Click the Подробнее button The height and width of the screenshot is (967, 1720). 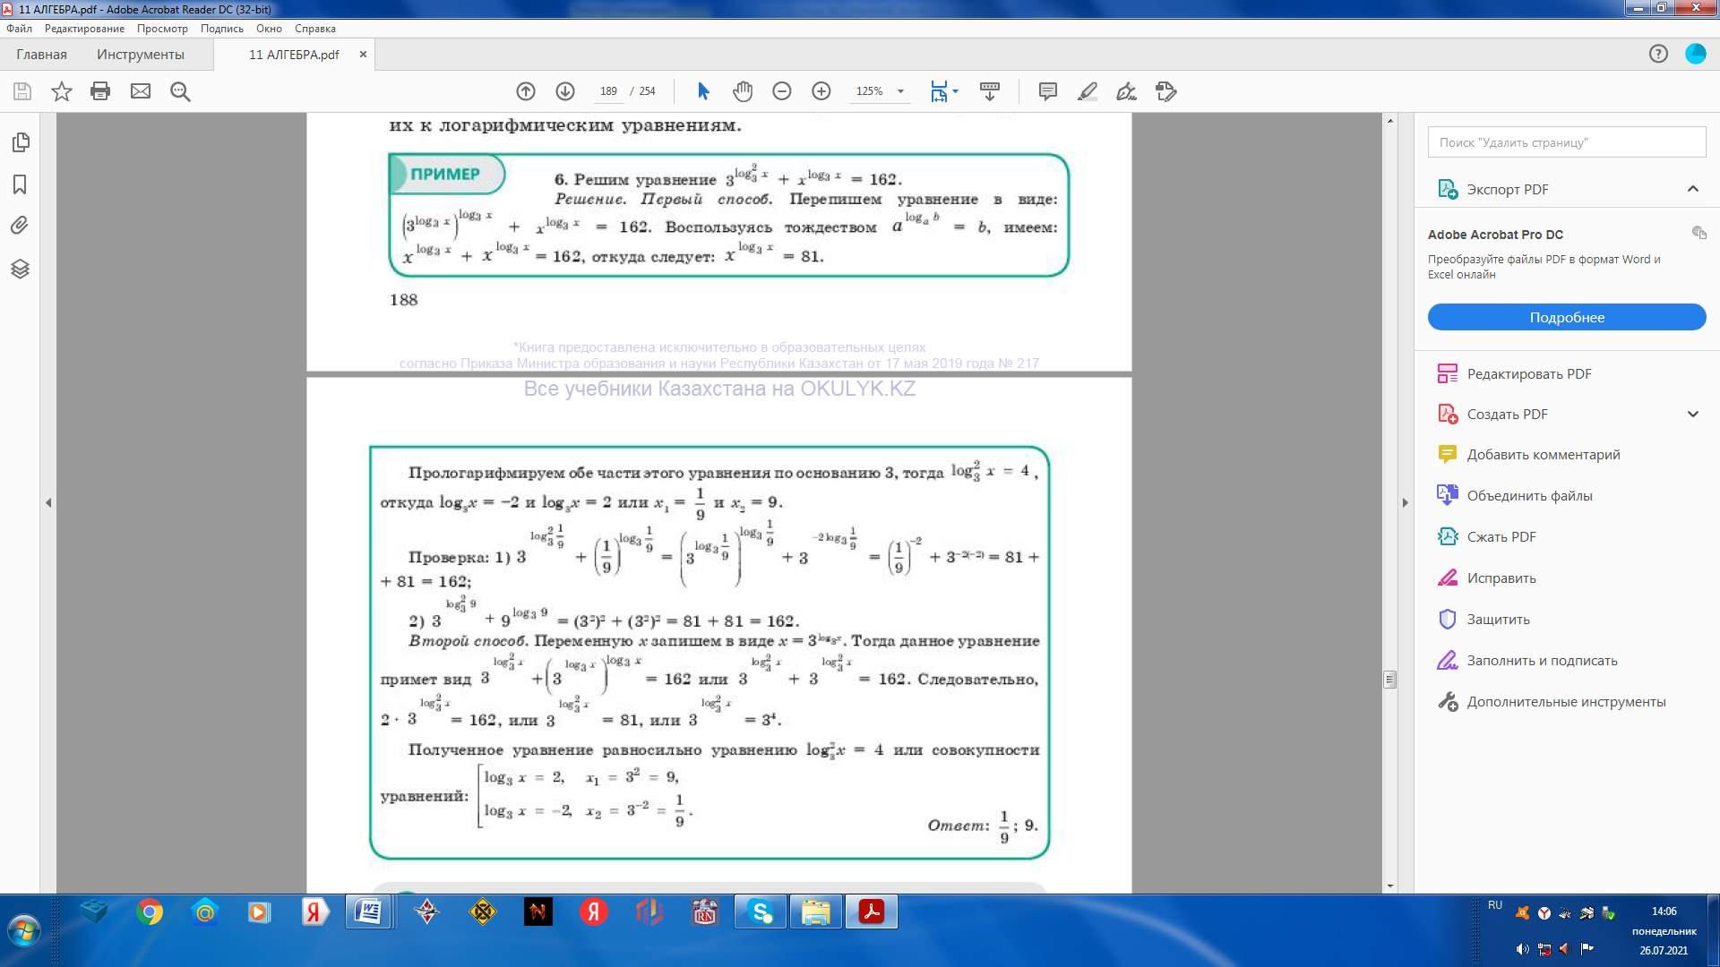(1566, 318)
